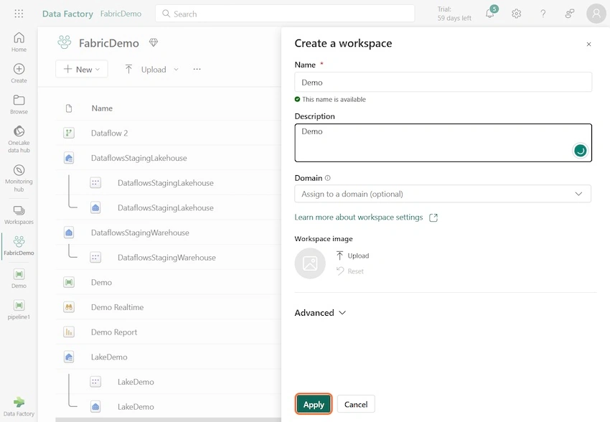Click the Search box

[x=285, y=14]
